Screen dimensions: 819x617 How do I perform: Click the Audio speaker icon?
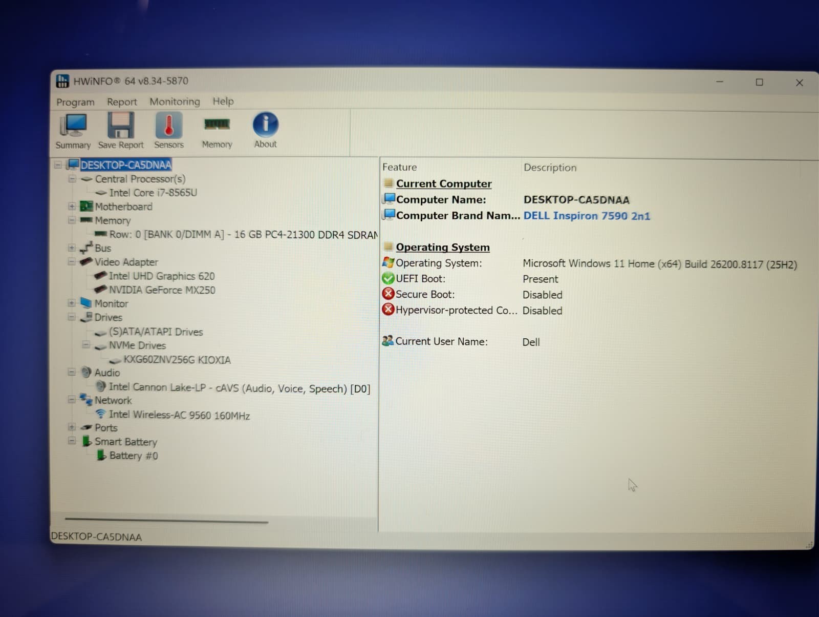[x=87, y=373]
